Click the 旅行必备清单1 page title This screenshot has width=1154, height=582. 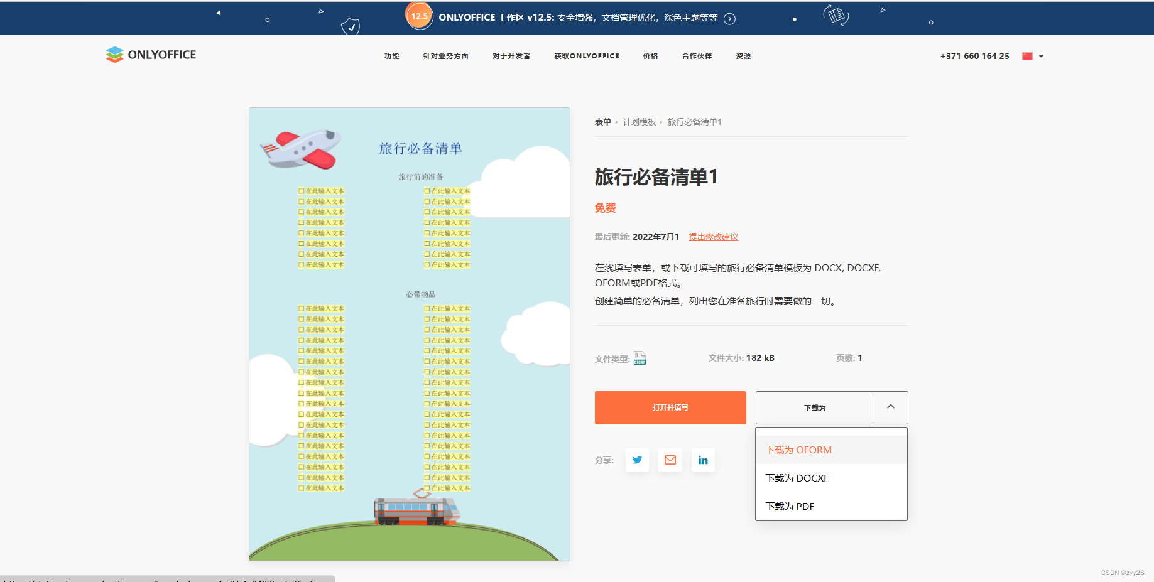tap(656, 177)
